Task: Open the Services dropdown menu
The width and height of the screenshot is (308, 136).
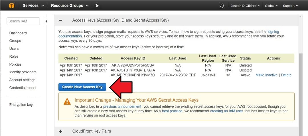Action: coord(33,5)
